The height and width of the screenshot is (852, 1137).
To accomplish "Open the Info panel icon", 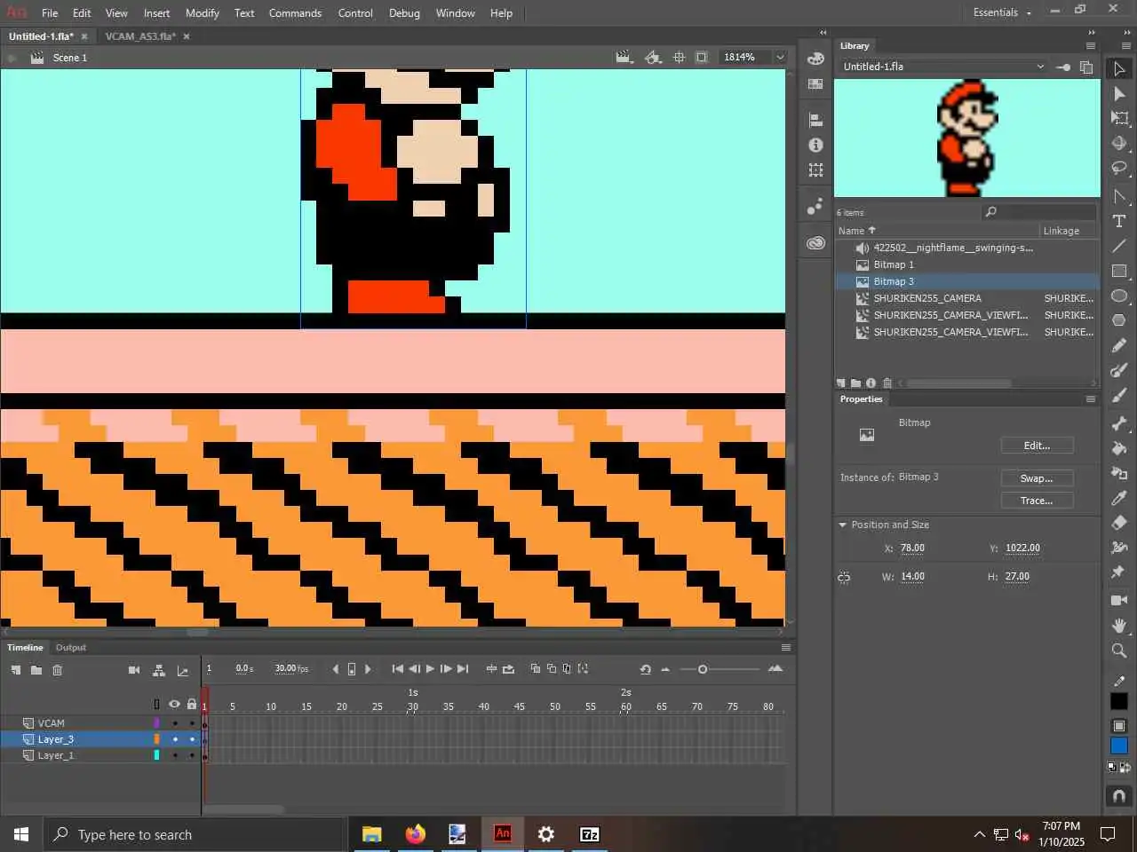I will (815, 145).
